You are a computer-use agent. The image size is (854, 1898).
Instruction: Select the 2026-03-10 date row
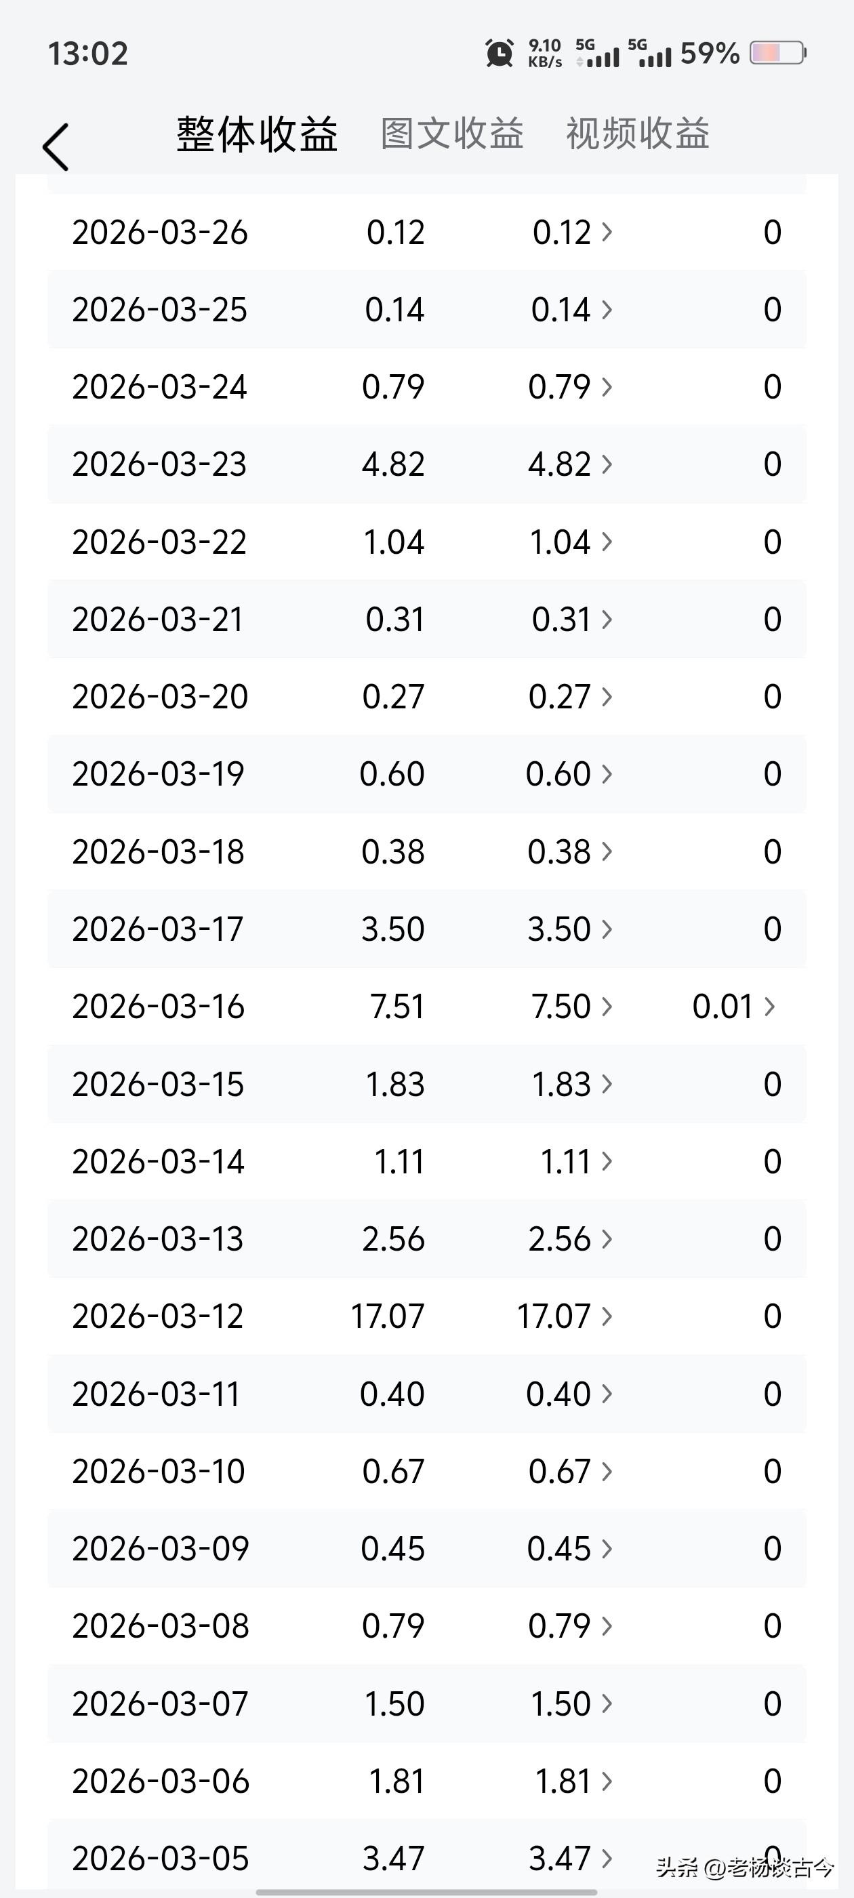pyautogui.click(x=426, y=1472)
